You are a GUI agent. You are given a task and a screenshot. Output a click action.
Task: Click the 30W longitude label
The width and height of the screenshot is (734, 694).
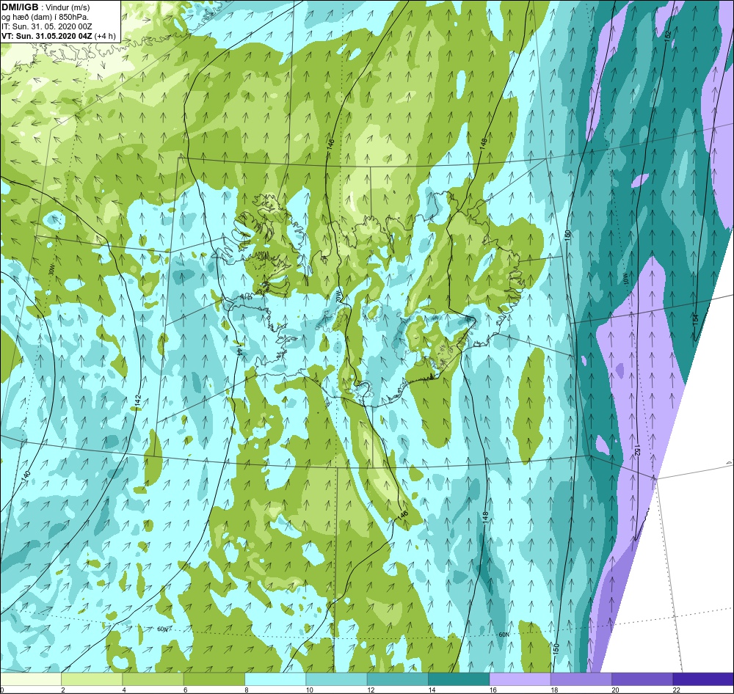point(51,271)
